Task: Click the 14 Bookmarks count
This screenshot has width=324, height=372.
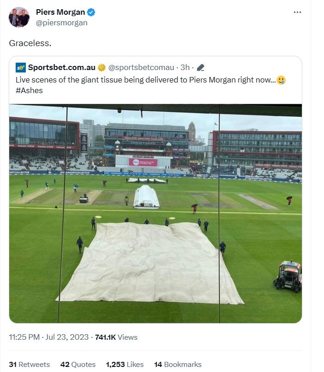Action: [x=177, y=364]
